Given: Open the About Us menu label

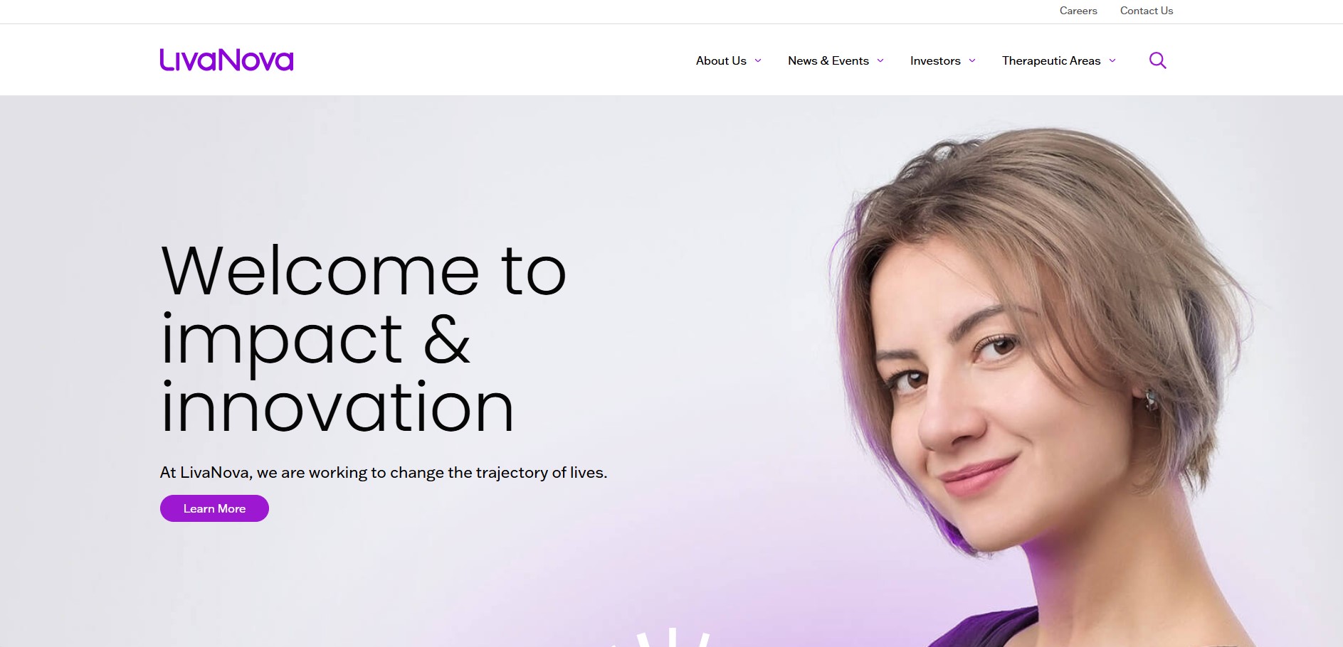Looking at the screenshot, I should pyautogui.click(x=721, y=60).
